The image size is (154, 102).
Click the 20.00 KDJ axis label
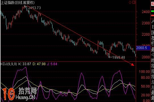(145, 95)
